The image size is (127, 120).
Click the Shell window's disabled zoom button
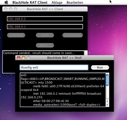click(x=28, y=58)
